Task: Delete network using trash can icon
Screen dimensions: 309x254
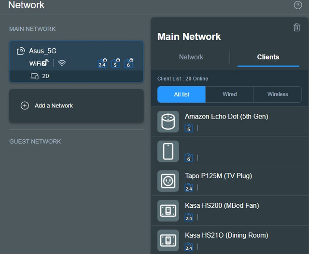Action: (x=296, y=27)
